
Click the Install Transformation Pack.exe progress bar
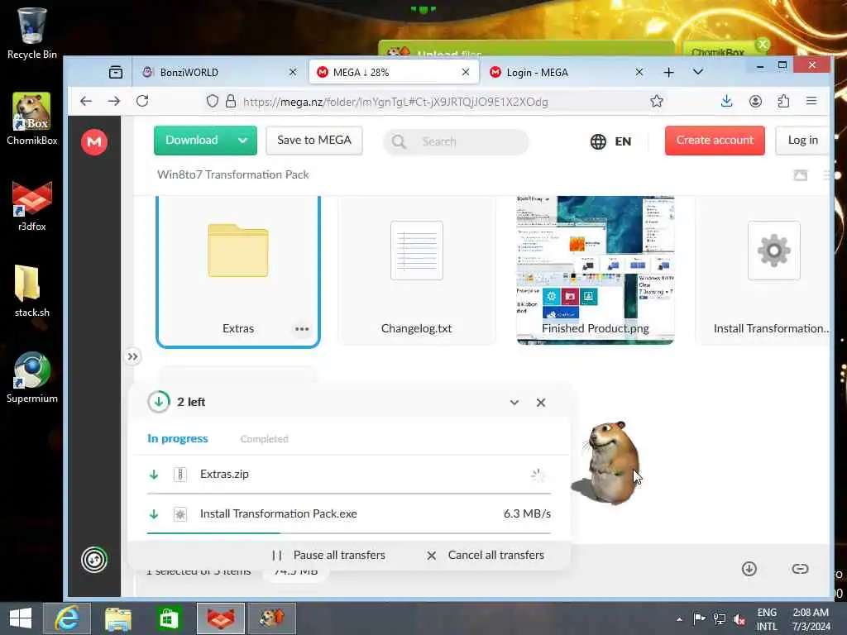click(x=349, y=533)
